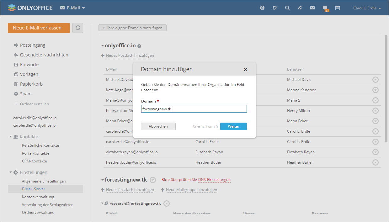Click the ONLYOFFICE logo
This screenshot has width=389, height=222.
pos(30,8)
